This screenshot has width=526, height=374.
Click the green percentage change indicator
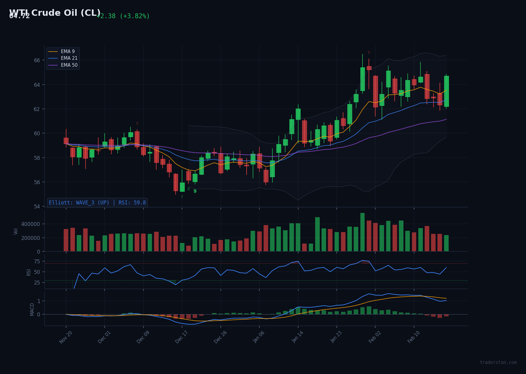click(123, 16)
